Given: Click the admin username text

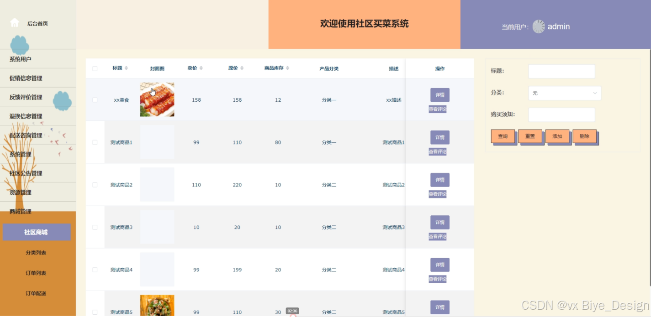Looking at the screenshot, I should pos(559,26).
